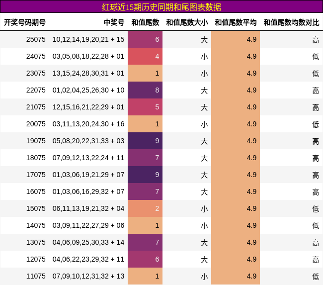Click 低 in row 11075

[316, 277]
